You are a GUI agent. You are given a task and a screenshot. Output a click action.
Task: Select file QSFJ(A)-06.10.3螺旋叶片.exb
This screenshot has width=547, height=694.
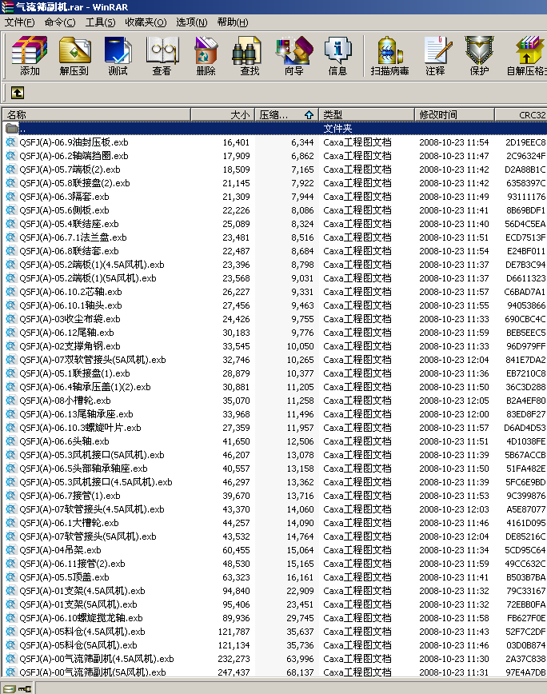click(x=80, y=428)
